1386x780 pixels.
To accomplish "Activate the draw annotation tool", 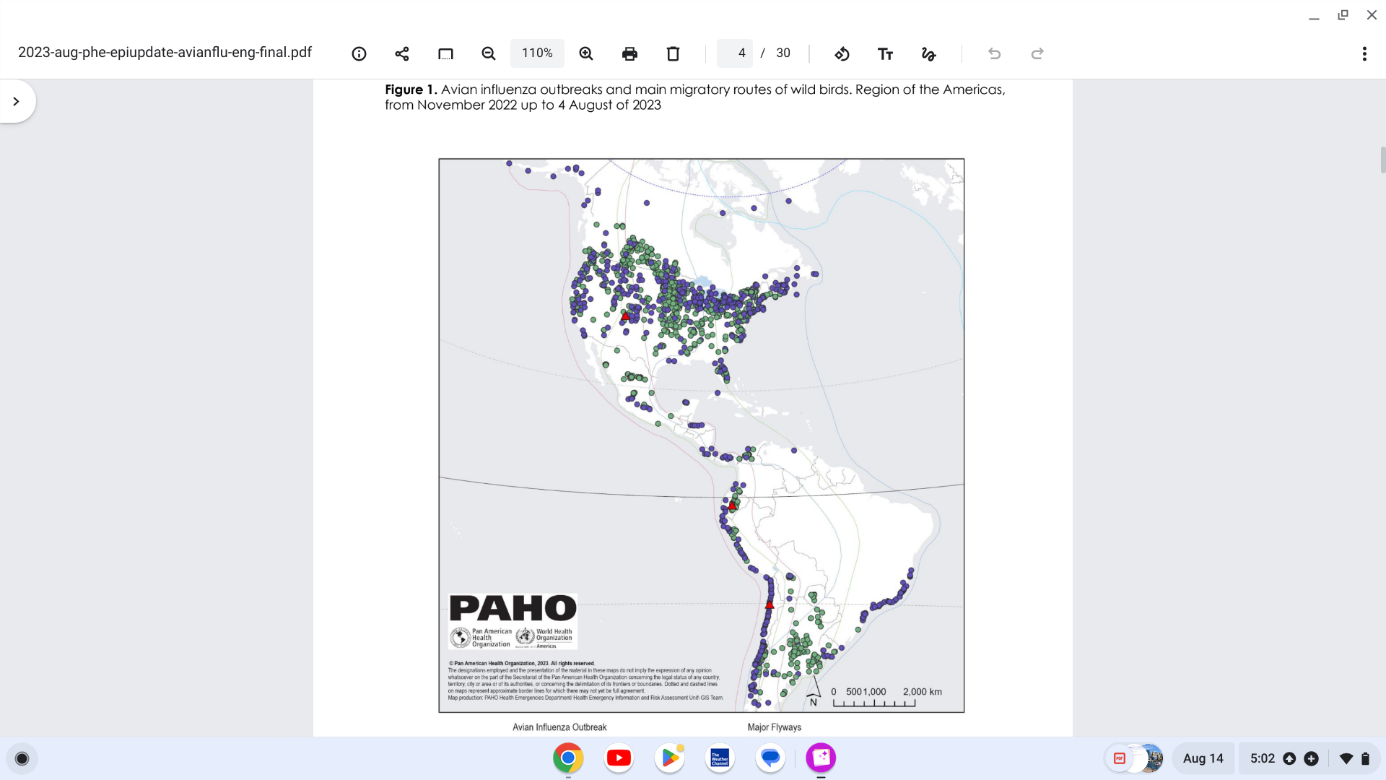I will pos(928,53).
